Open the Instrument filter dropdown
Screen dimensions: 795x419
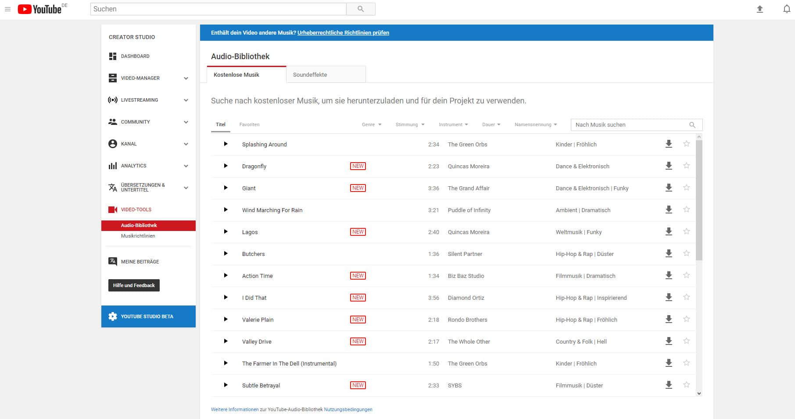point(453,124)
